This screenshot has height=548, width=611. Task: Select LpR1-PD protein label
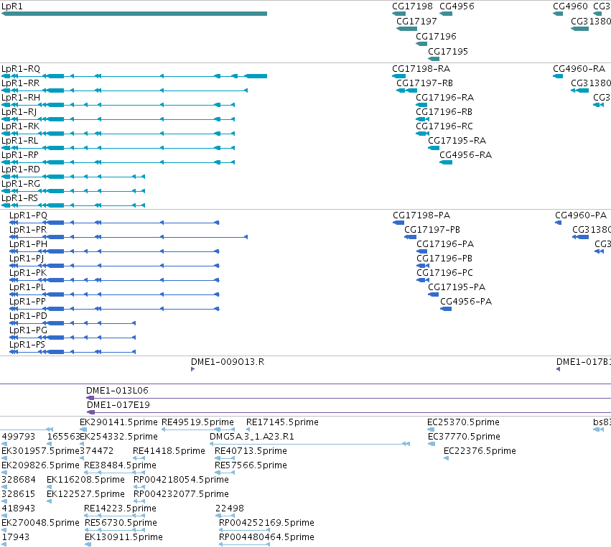point(28,316)
